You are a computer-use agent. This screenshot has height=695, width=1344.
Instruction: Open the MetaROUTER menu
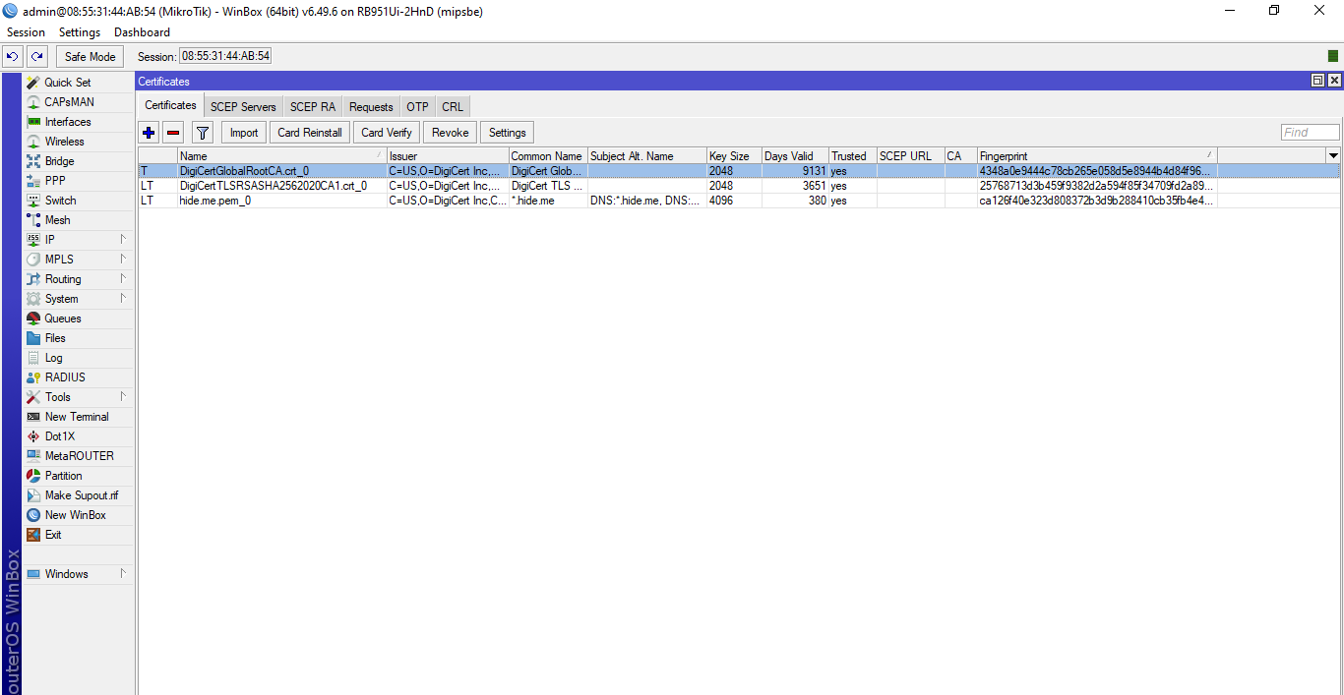point(78,456)
